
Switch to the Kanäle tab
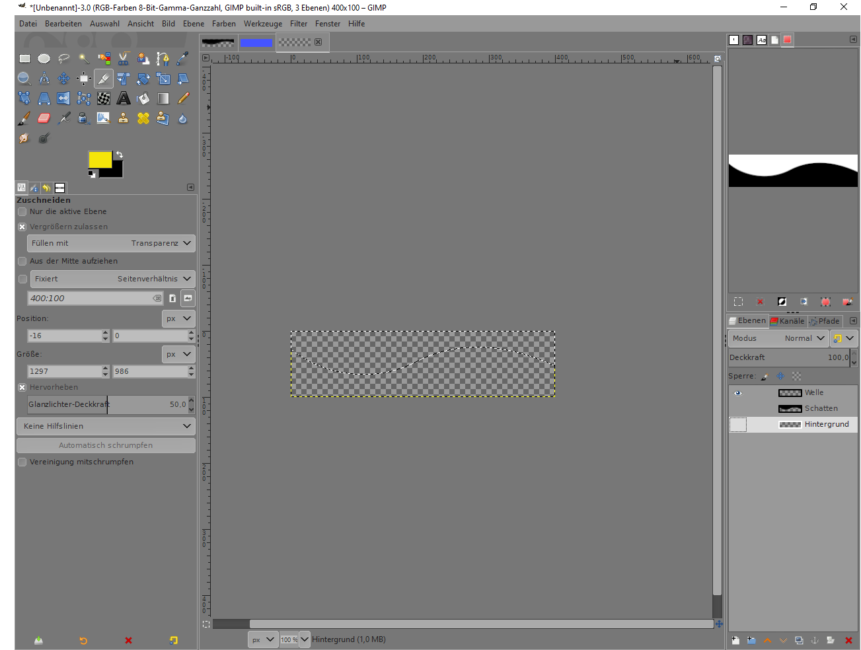click(x=788, y=321)
